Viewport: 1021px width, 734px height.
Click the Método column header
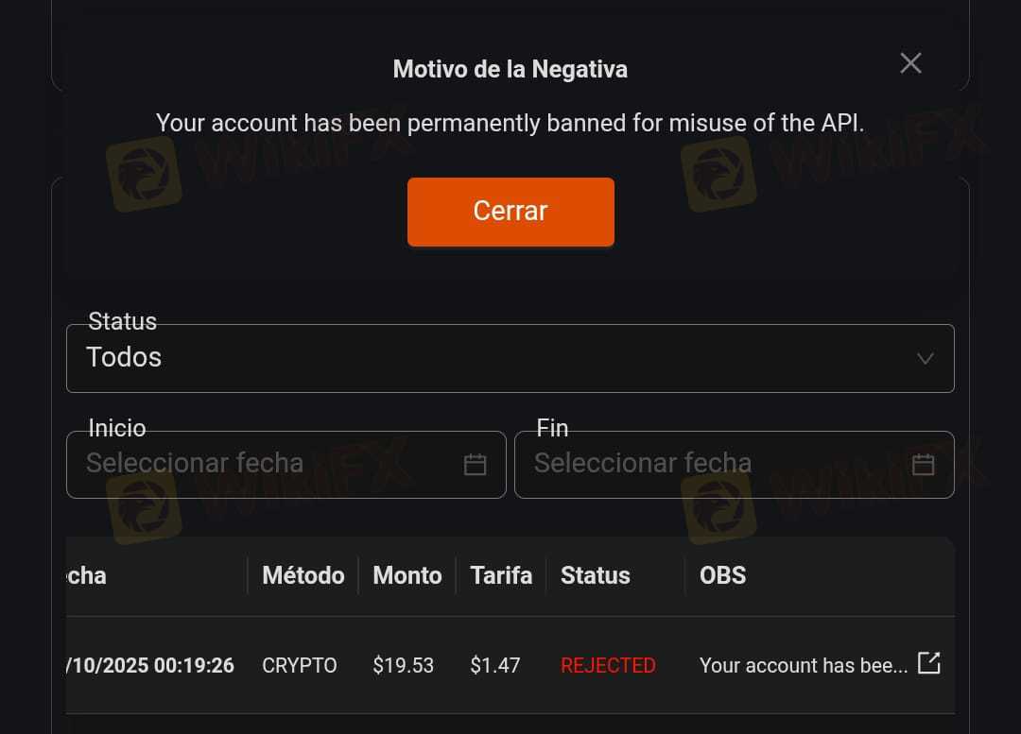303,575
